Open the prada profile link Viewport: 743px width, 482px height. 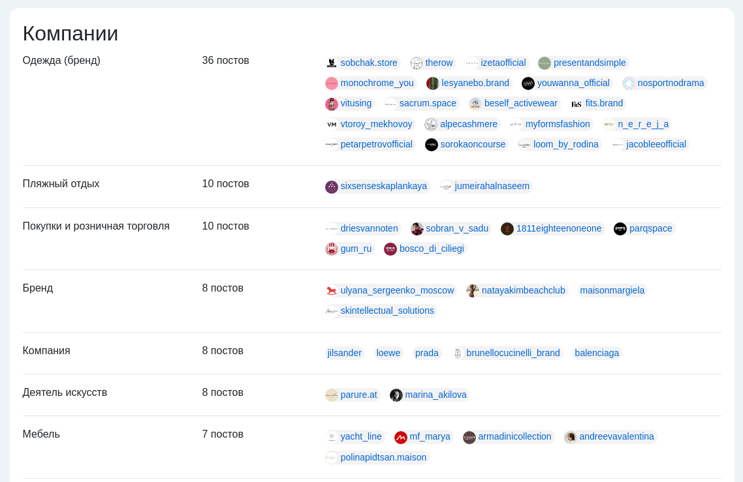(427, 353)
